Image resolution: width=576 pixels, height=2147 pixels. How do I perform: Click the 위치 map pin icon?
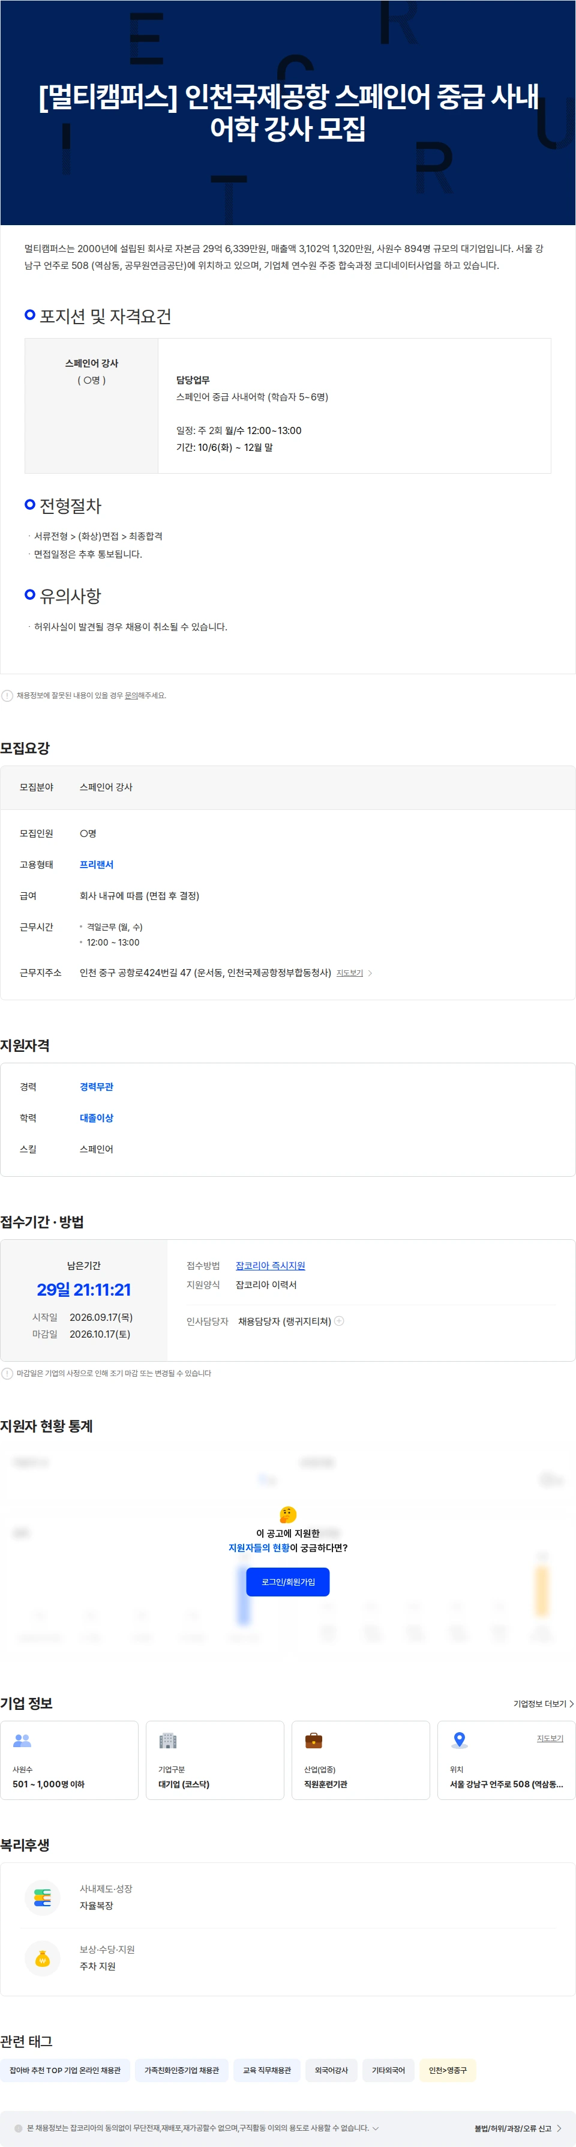[x=458, y=1741]
